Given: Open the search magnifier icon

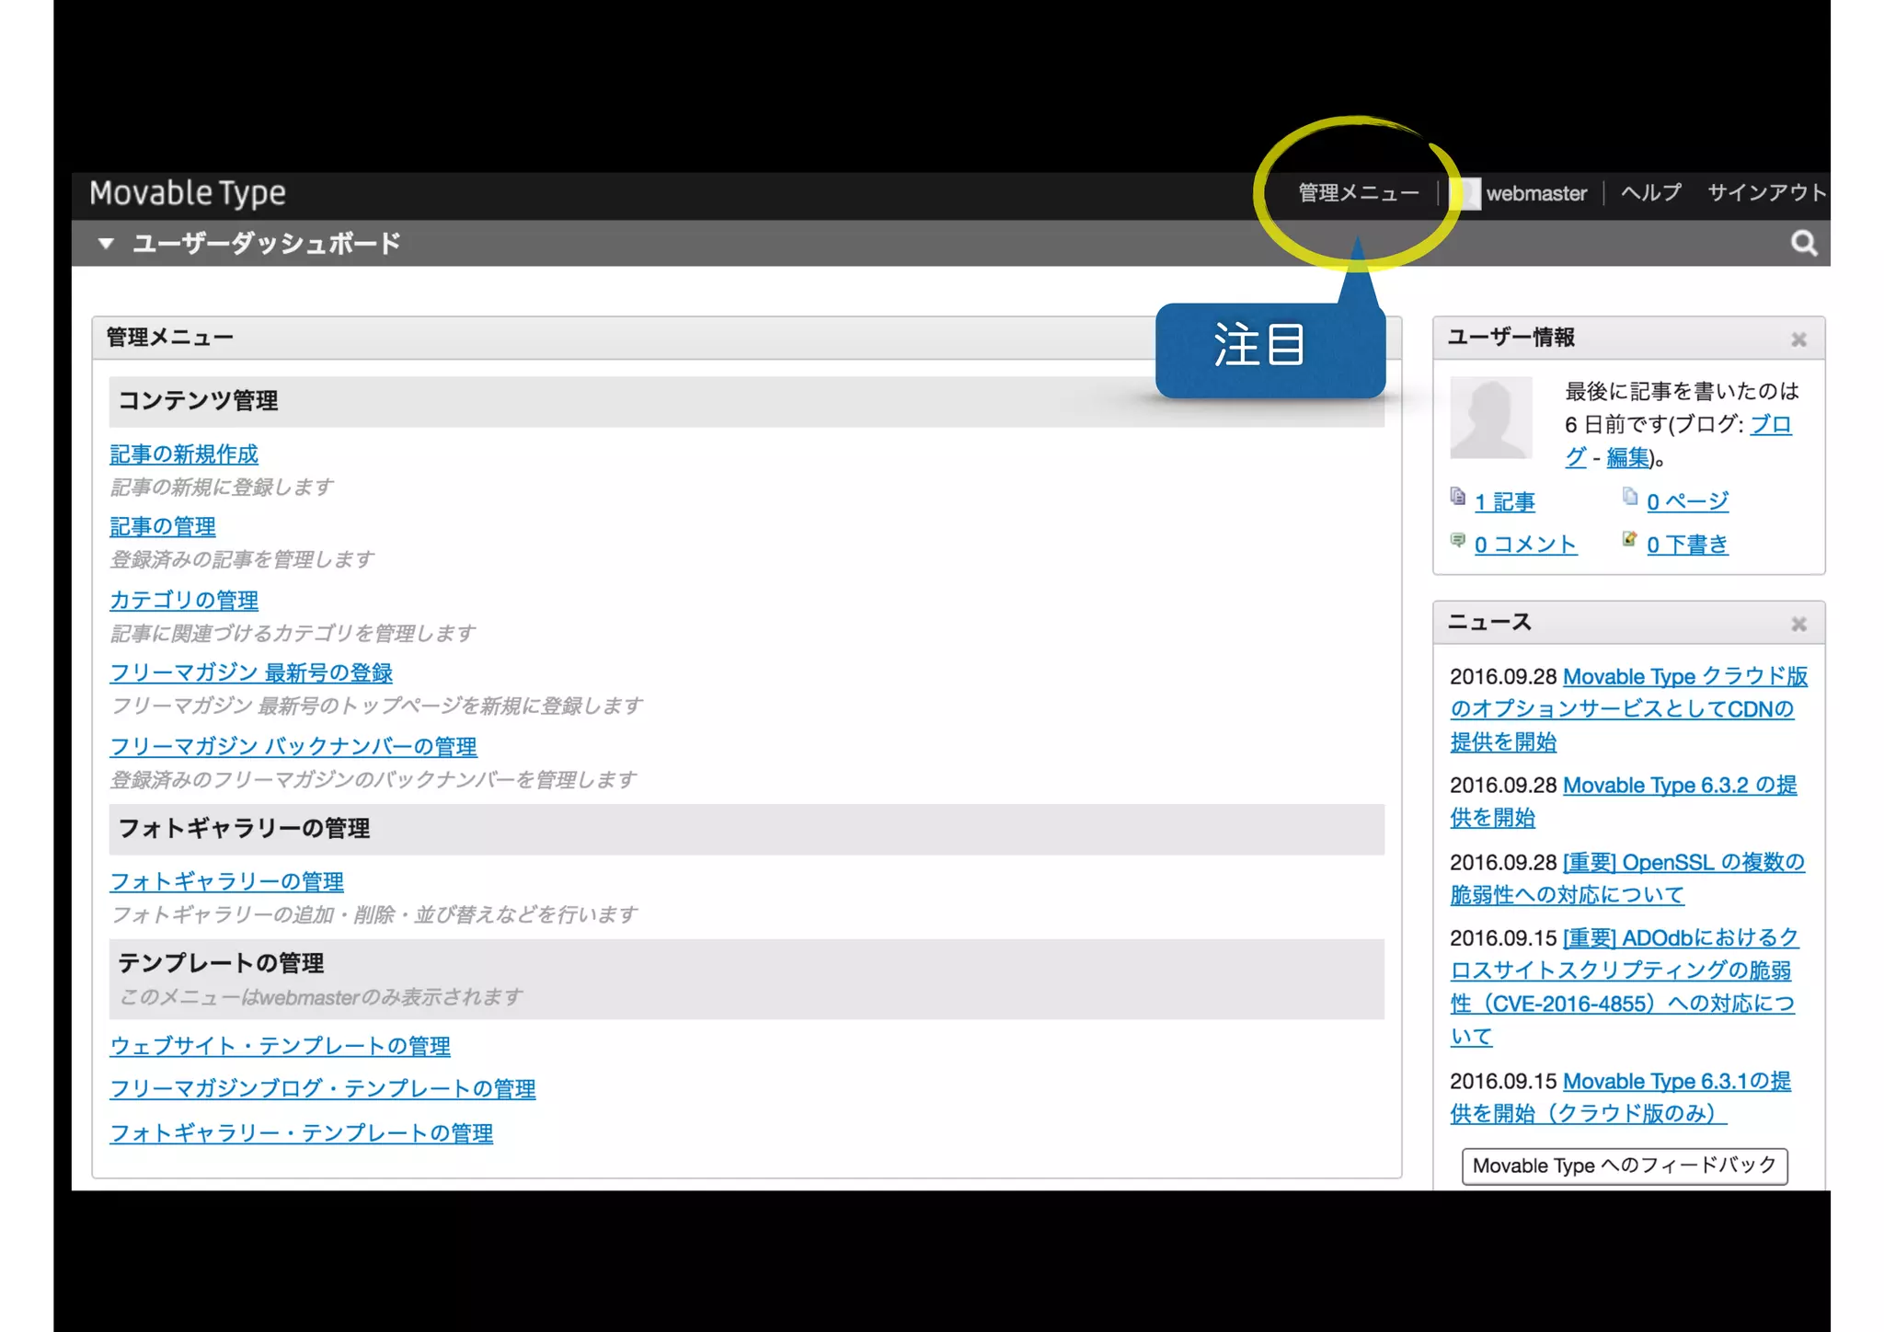Looking at the screenshot, I should coord(1804,243).
